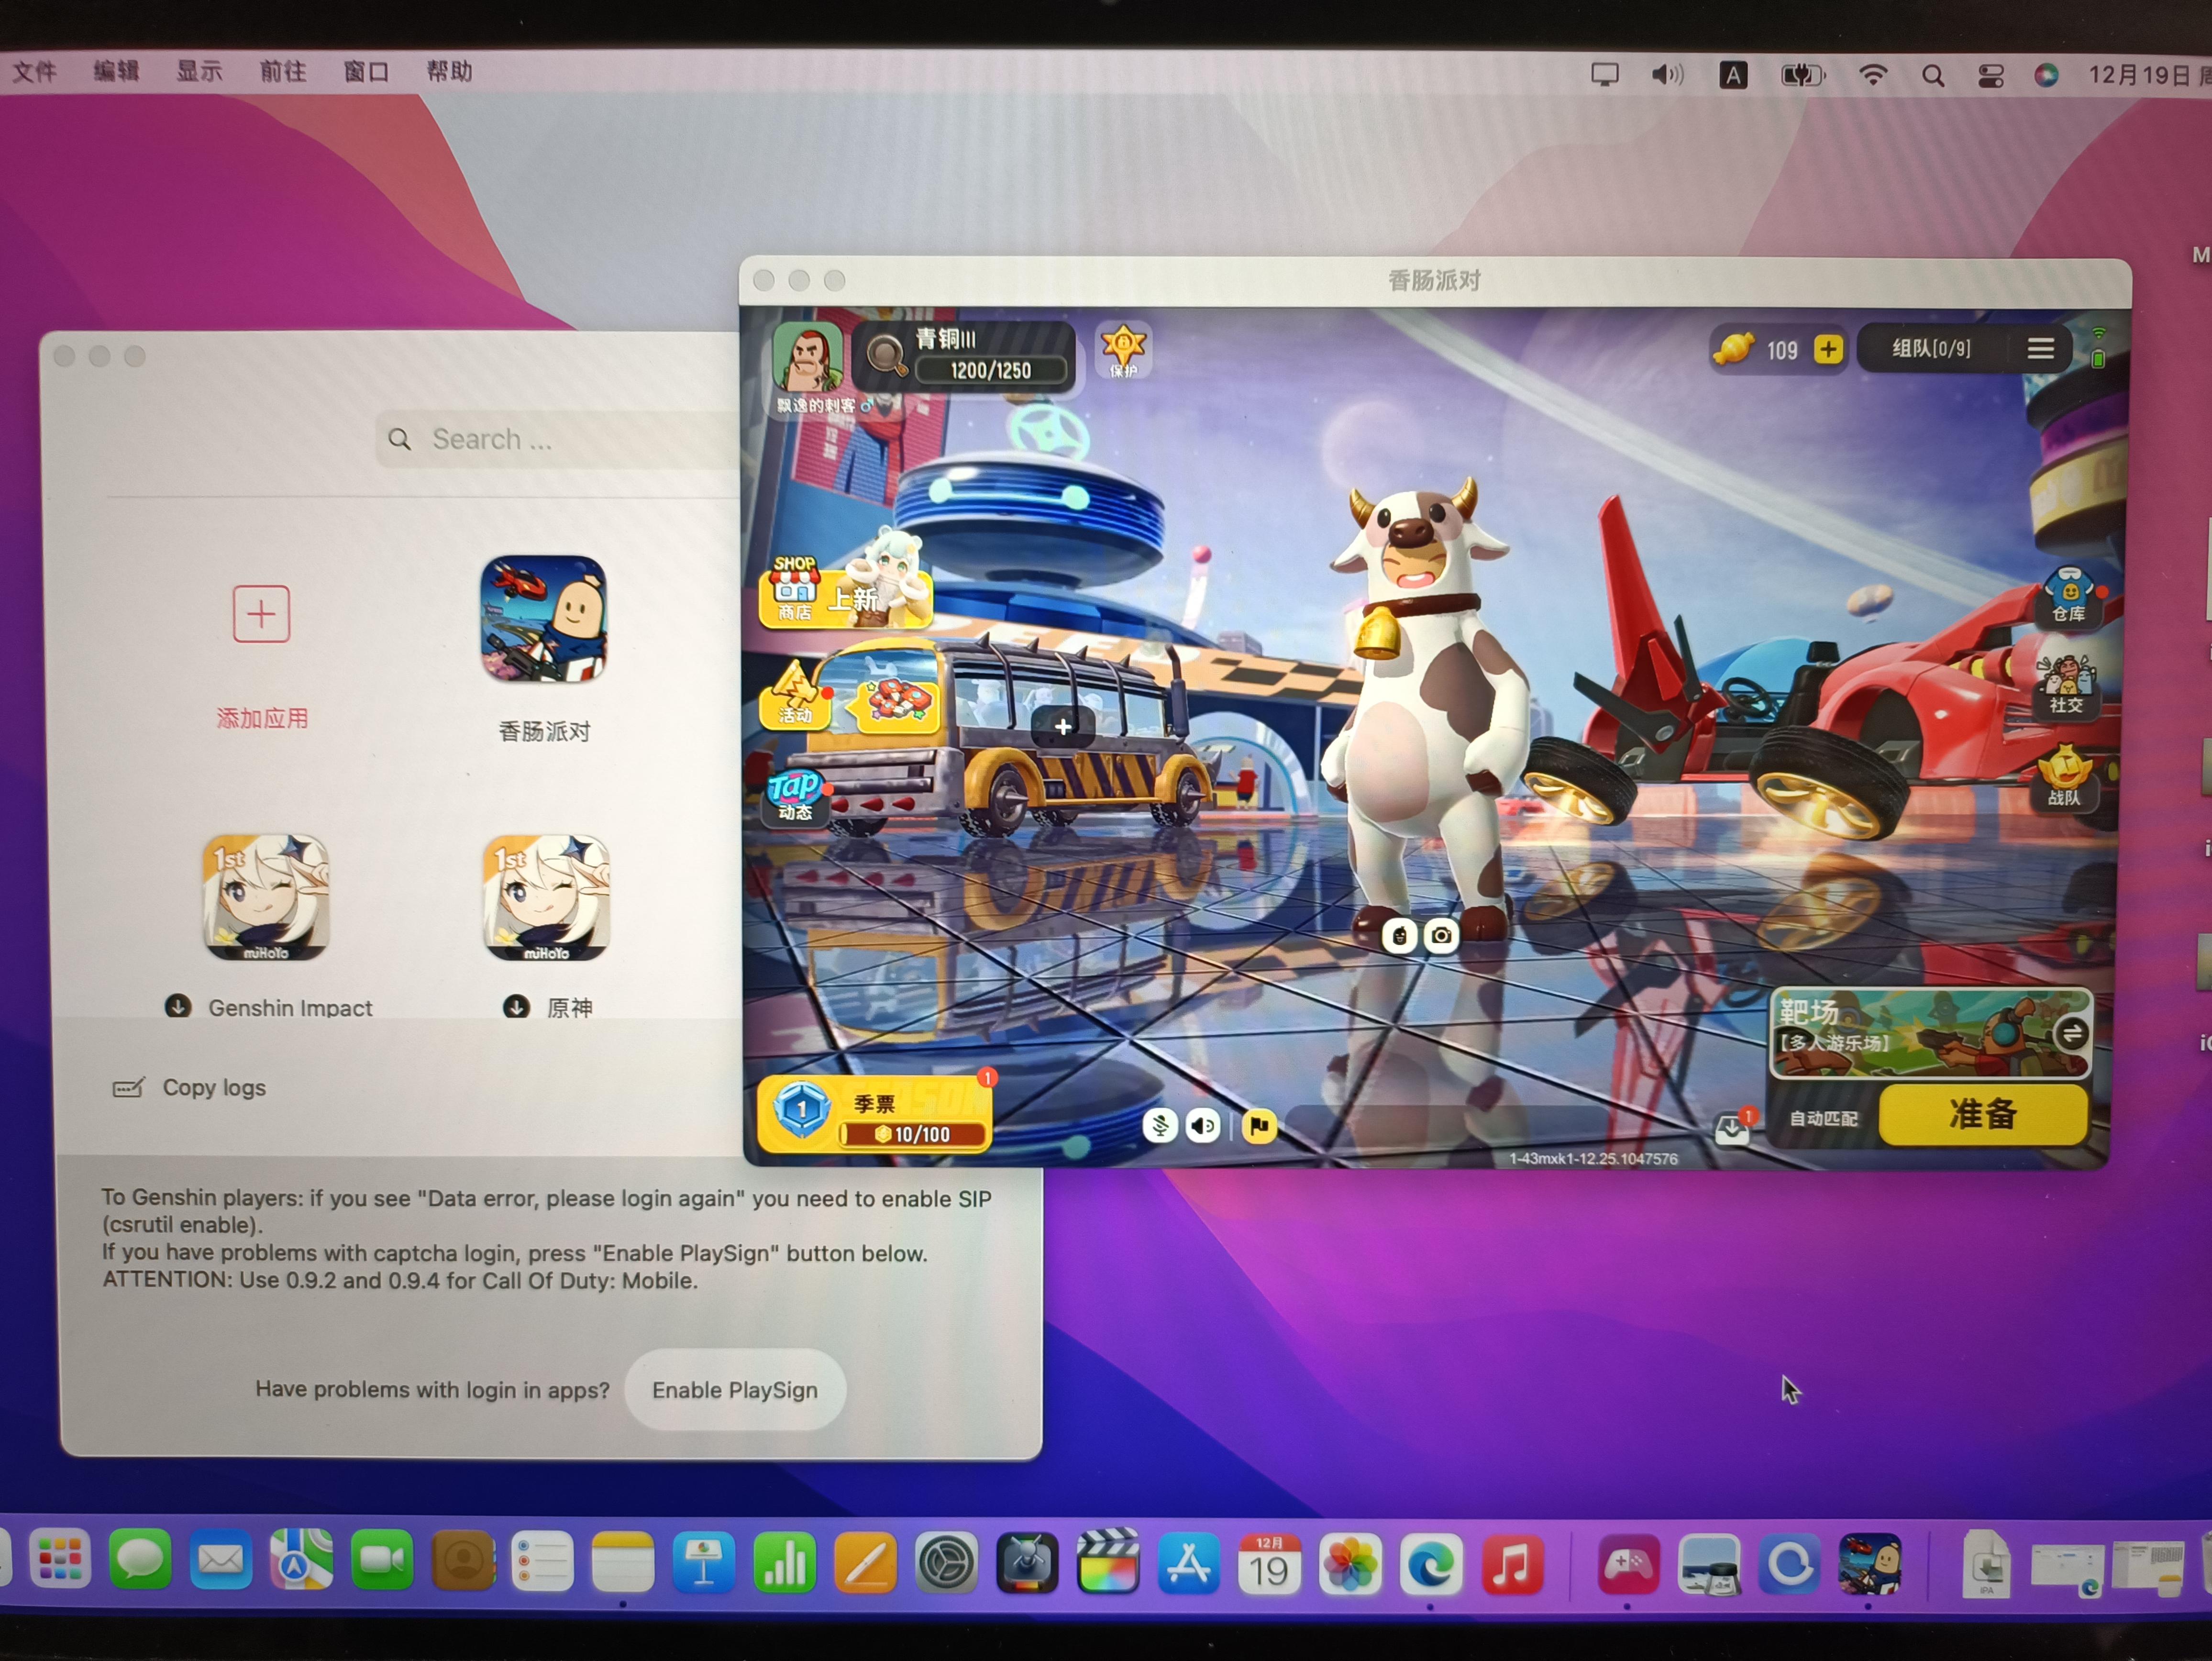Open the 战队 team icon
2212x1661 pixels.
2064,778
